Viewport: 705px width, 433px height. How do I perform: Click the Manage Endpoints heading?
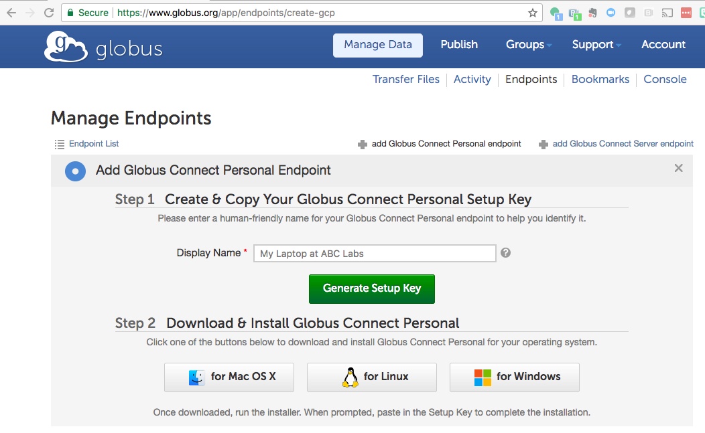131,118
